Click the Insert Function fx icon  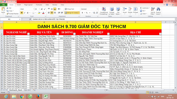(x=30, y=19)
